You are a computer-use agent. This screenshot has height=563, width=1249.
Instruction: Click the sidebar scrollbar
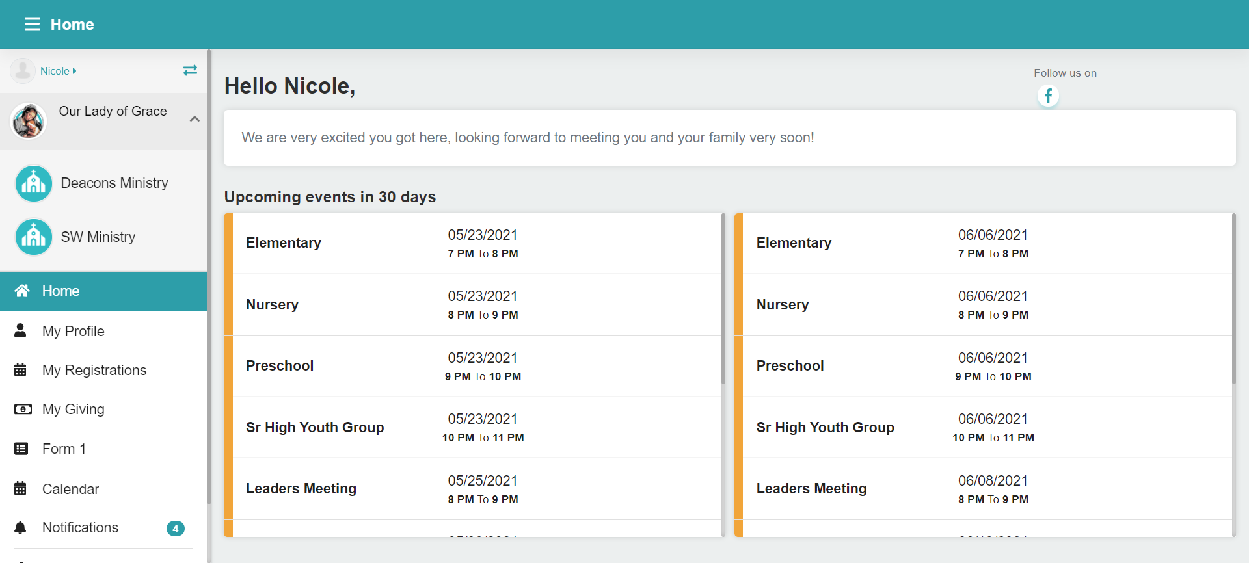[209, 277]
